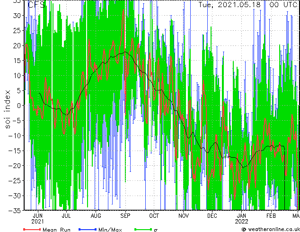
Task: Click the JAN month axis label
Action: tap(241, 216)
